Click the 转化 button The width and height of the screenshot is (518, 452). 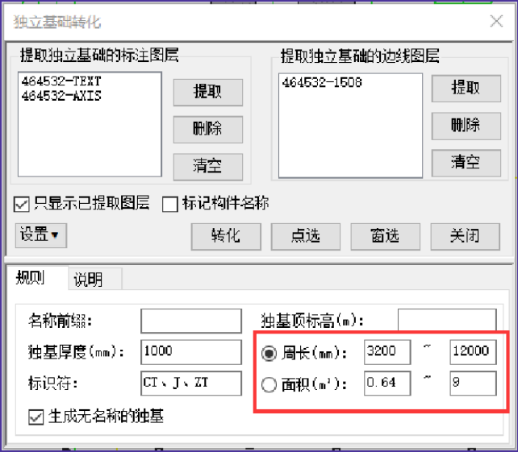click(x=225, y=236)
